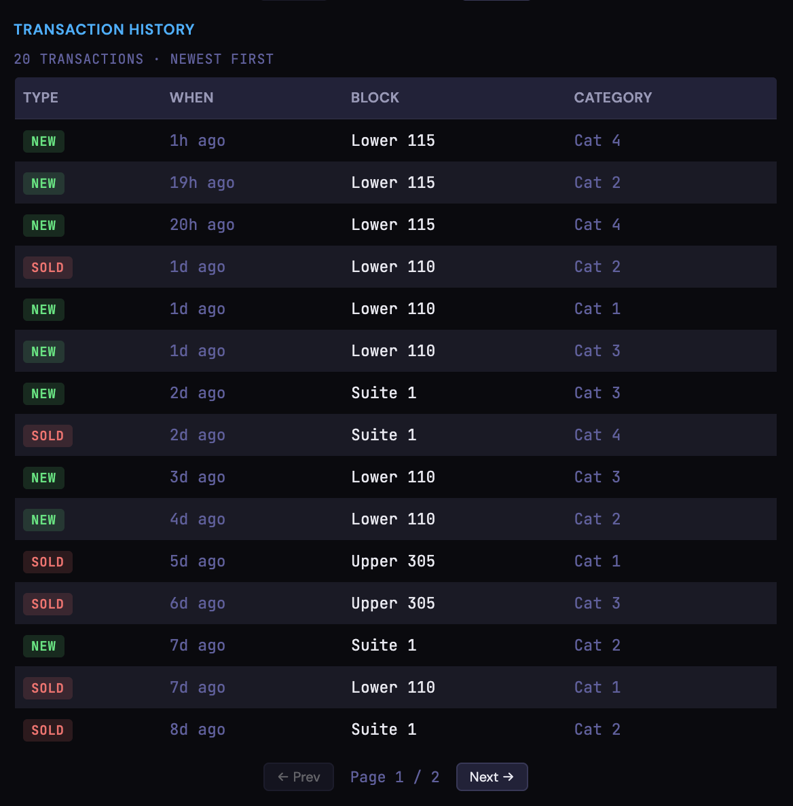The height and width of the screenshot is (806, 793).
Task: Sort the table by the TYPE column
Action: 41,98
